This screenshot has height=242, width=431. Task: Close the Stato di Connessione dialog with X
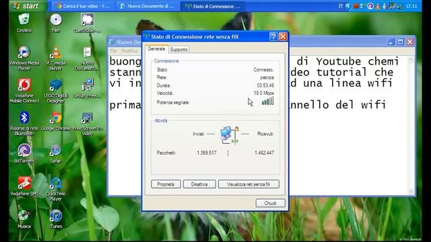point(283,36)
